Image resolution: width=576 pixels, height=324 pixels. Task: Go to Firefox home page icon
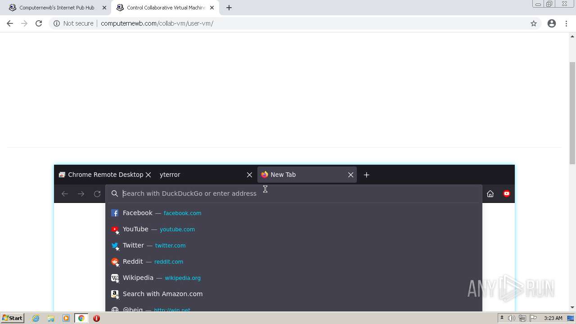tap(490, 193)
